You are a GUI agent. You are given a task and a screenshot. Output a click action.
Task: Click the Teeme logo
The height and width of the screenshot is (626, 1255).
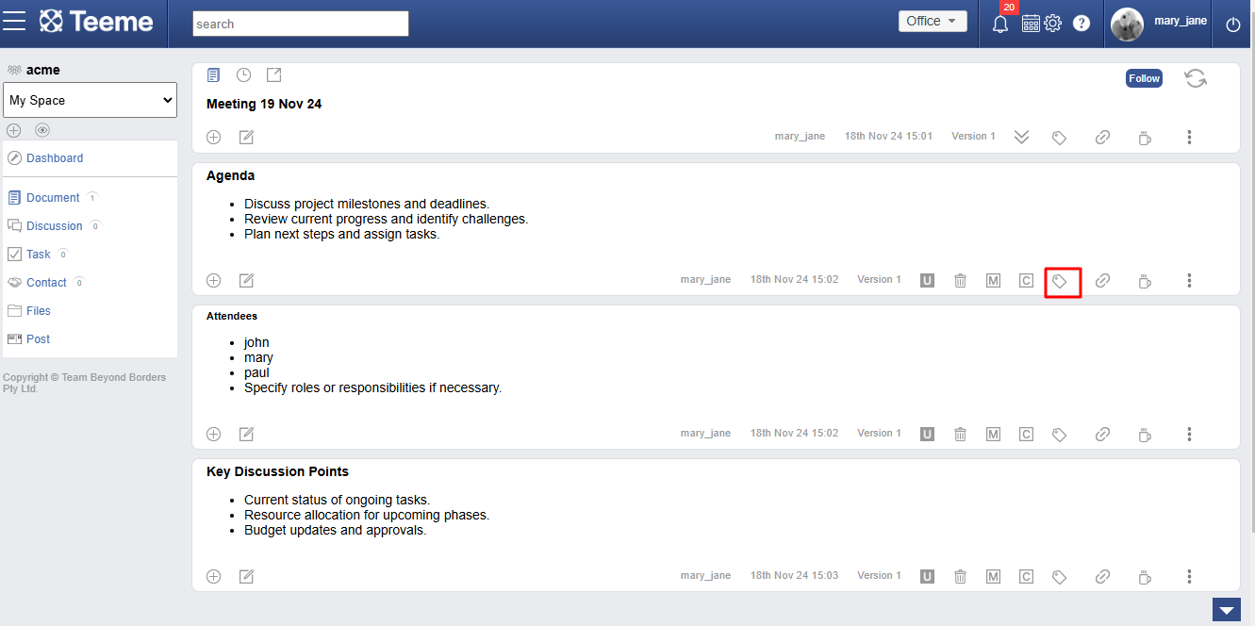(96, 21)
